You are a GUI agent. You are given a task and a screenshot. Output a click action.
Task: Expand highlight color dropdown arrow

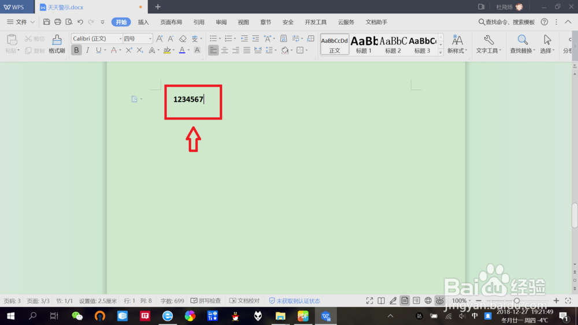click(173, 50)
